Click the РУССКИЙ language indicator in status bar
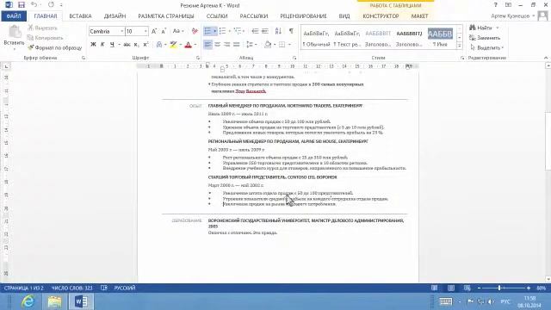This screenshot has height=310, width=551. (124, 288)
